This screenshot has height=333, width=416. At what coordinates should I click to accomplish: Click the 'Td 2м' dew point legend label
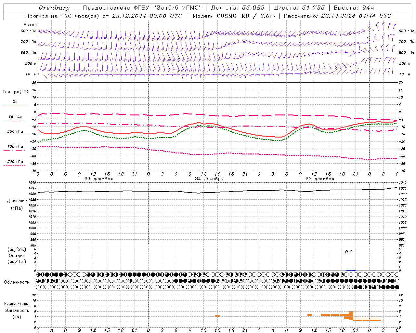click(15, 116)
